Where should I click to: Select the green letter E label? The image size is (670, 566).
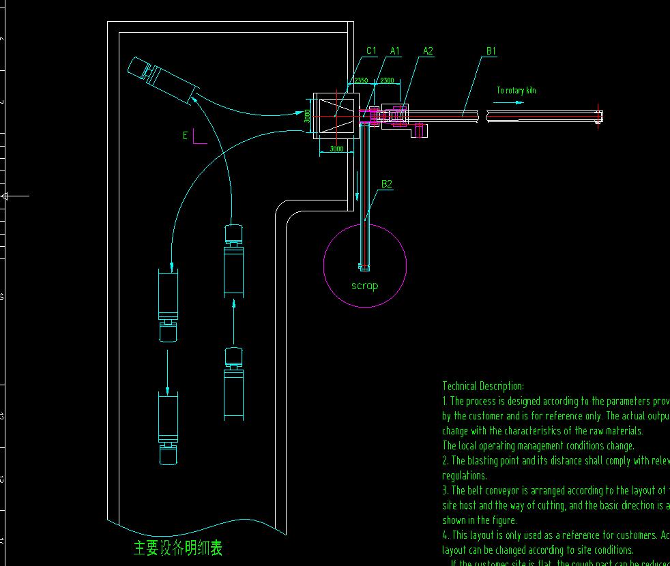tap(185, 136)
